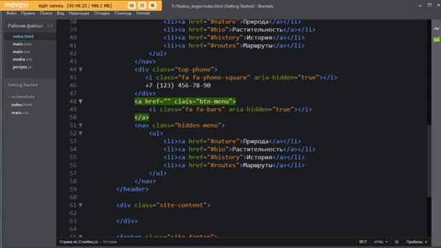
Task: Collapse the code fold at line 48
Action: coord(81,101)
